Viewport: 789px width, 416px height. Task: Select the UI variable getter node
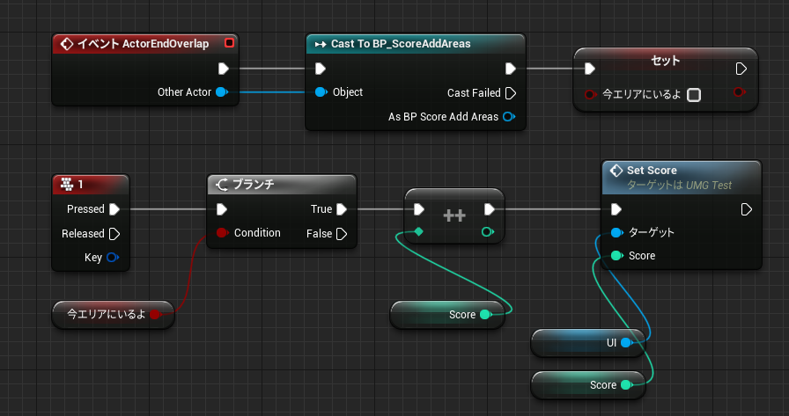tap(587, 343)
